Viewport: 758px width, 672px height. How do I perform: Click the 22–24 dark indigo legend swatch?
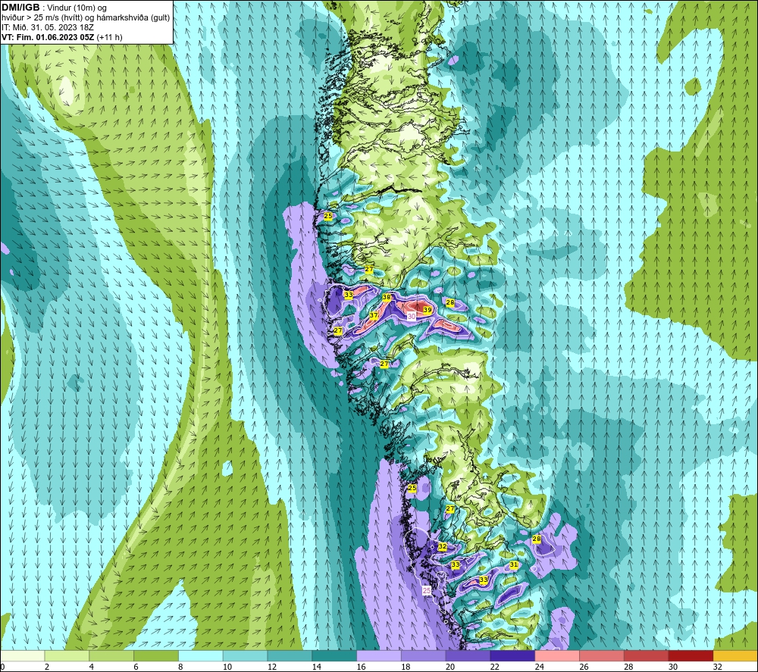point(512,655)
